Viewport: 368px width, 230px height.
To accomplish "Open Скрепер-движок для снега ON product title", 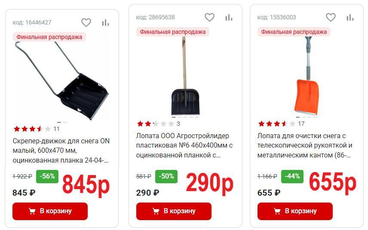I will tap(61, 151).
